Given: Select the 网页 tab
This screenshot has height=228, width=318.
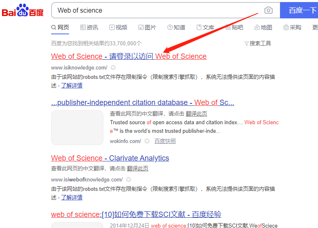Looking at the screenshot, I should 60,27.
